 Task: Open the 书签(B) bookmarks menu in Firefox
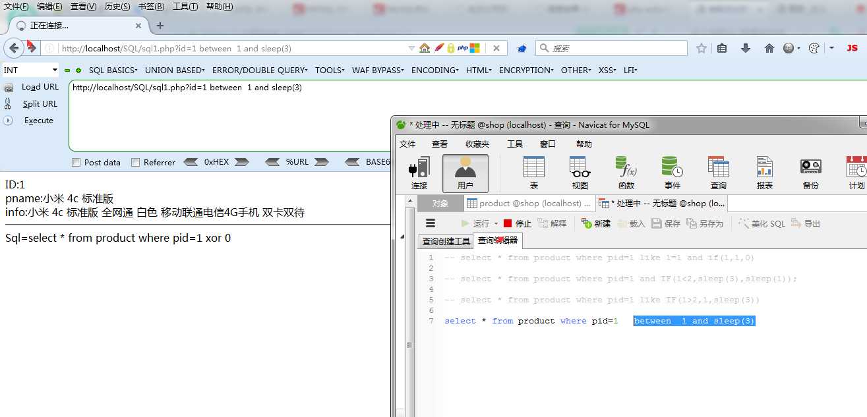[x=151, y=7]
